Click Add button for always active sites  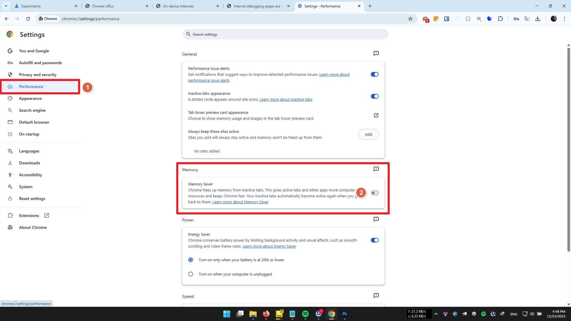pos(368,134)
